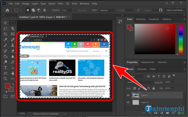The image size is (188, 117).
Task: Open the Filter menu
Action: [60, 4]
